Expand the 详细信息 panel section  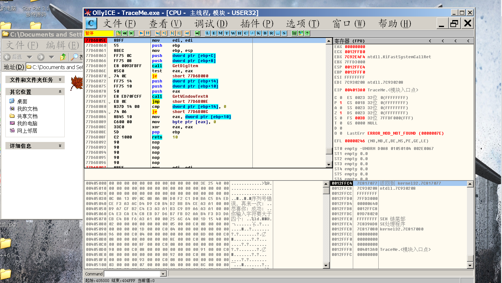tap(60, 146)
